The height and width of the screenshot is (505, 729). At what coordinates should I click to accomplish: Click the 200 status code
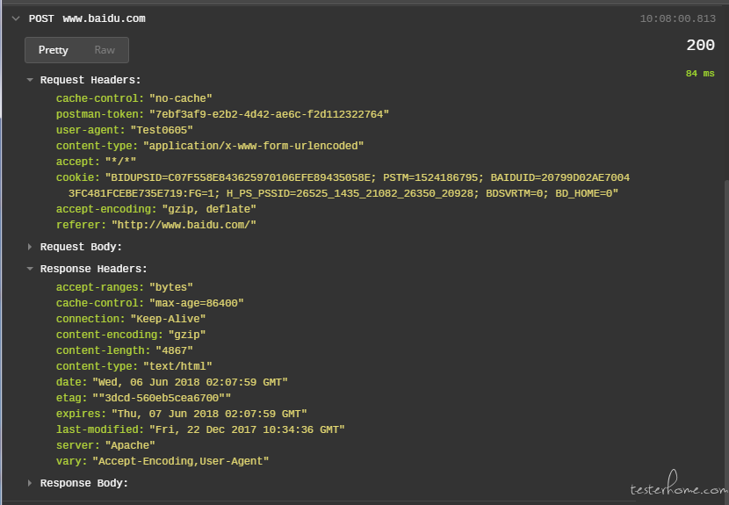point(700,46)
